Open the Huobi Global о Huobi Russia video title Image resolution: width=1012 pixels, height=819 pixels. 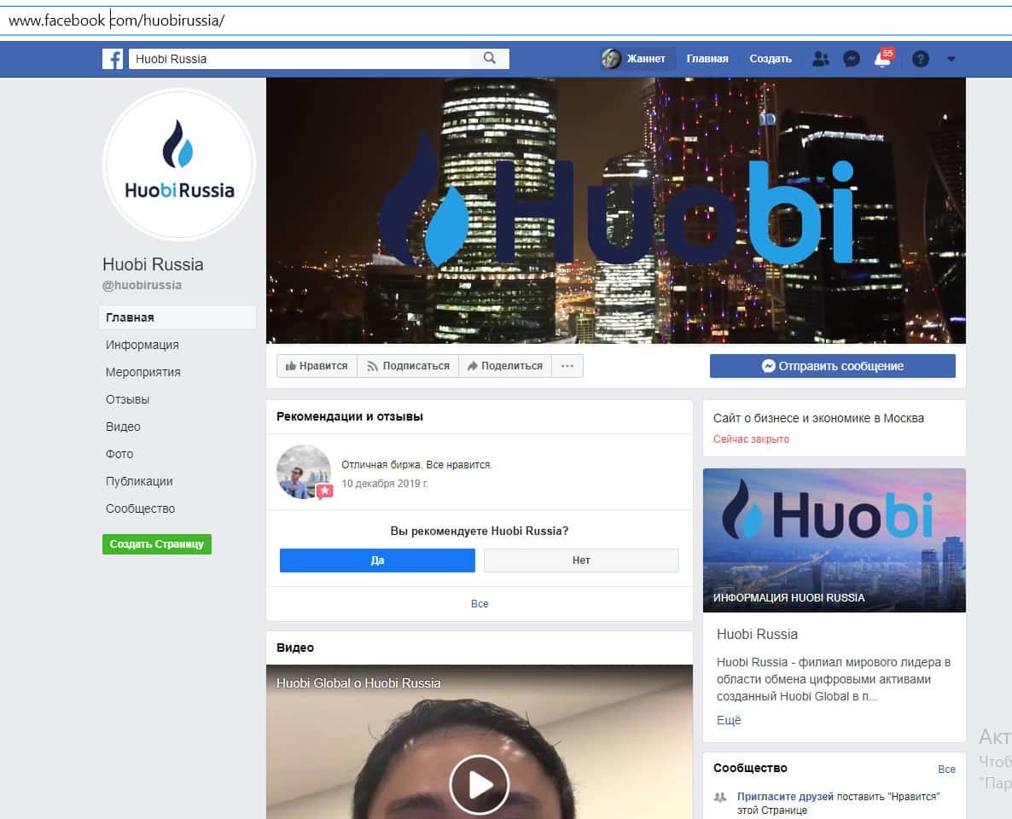click(x=358, y=682)
